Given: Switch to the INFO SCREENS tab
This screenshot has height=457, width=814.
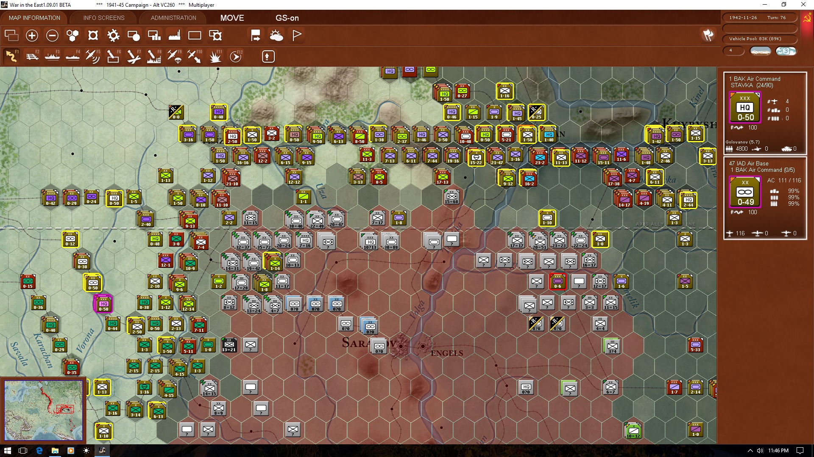Looking at the screenshot, I should coord(103,18).
